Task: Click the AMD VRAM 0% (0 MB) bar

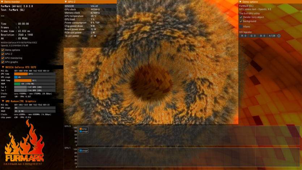Action: [x=35, y=111]
